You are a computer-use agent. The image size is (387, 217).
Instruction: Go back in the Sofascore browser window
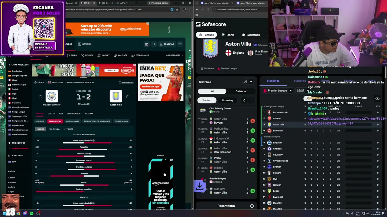pos(197,9)
